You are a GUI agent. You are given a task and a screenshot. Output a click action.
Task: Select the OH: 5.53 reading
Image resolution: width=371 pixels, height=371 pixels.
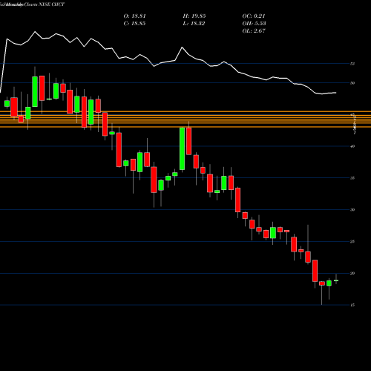(254, 24)
